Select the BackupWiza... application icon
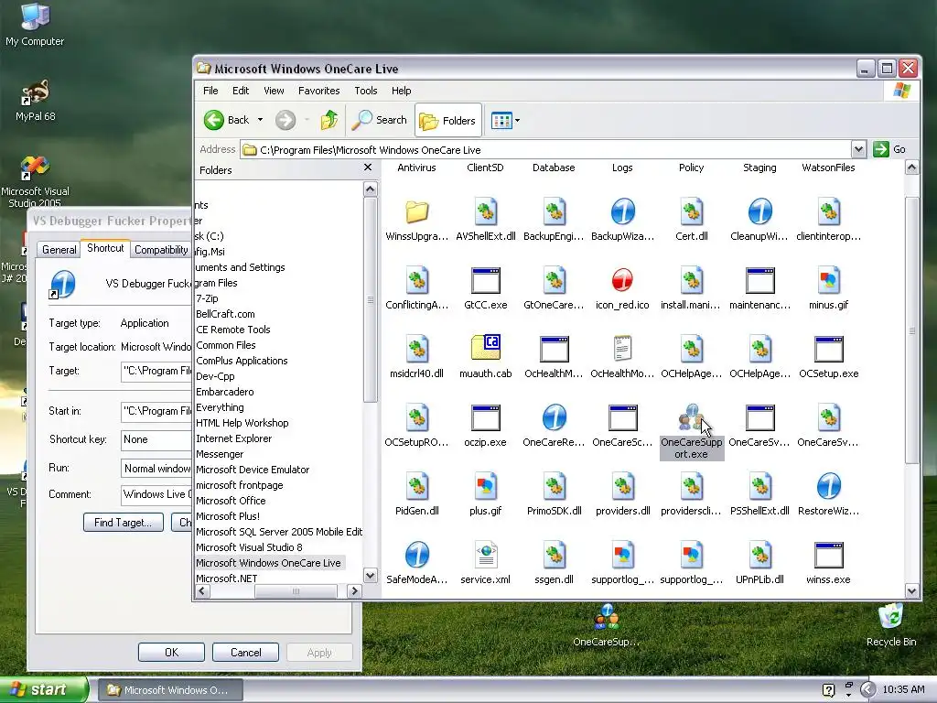 pos(622,211)
